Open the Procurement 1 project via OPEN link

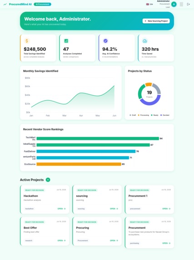[x=166, y=209]
